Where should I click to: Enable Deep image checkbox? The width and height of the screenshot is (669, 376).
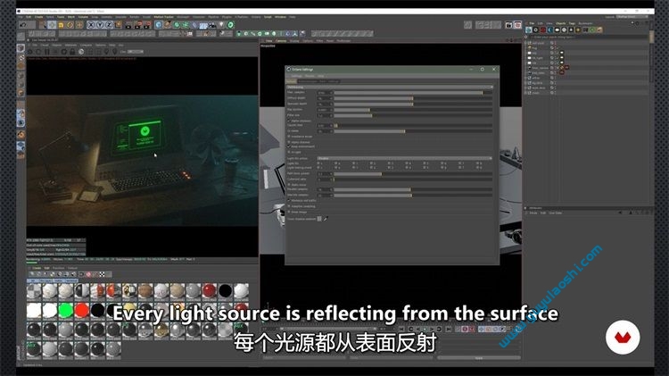coord(289,212)
